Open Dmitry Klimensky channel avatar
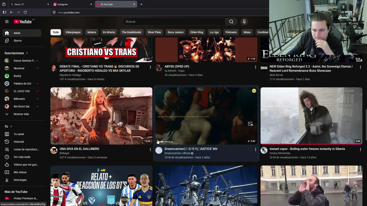Viewport: 367px width, 206px height. (x=264, y=150)
